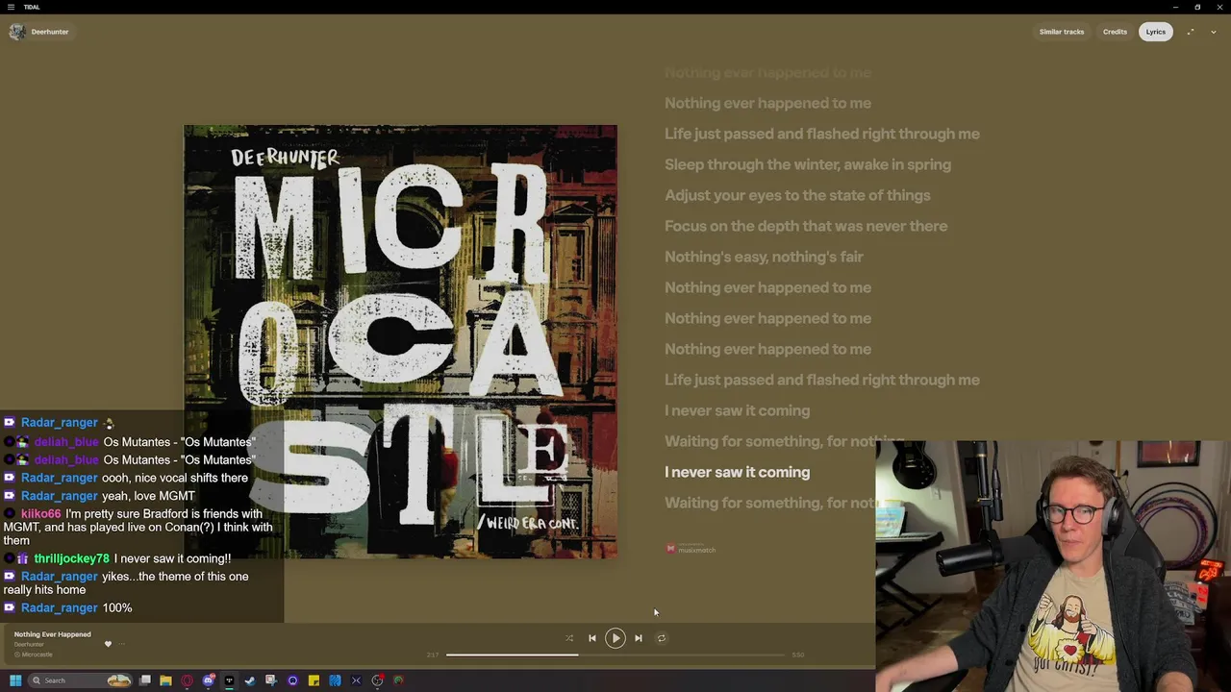Collapse the now playing view with the chevron
This screenshot has height=692, width=1231.
(1214, 32)
